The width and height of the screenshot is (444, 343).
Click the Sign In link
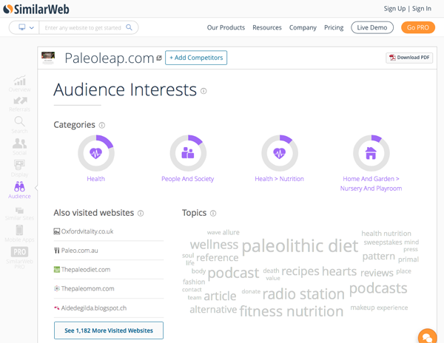(x=422, y=9)
